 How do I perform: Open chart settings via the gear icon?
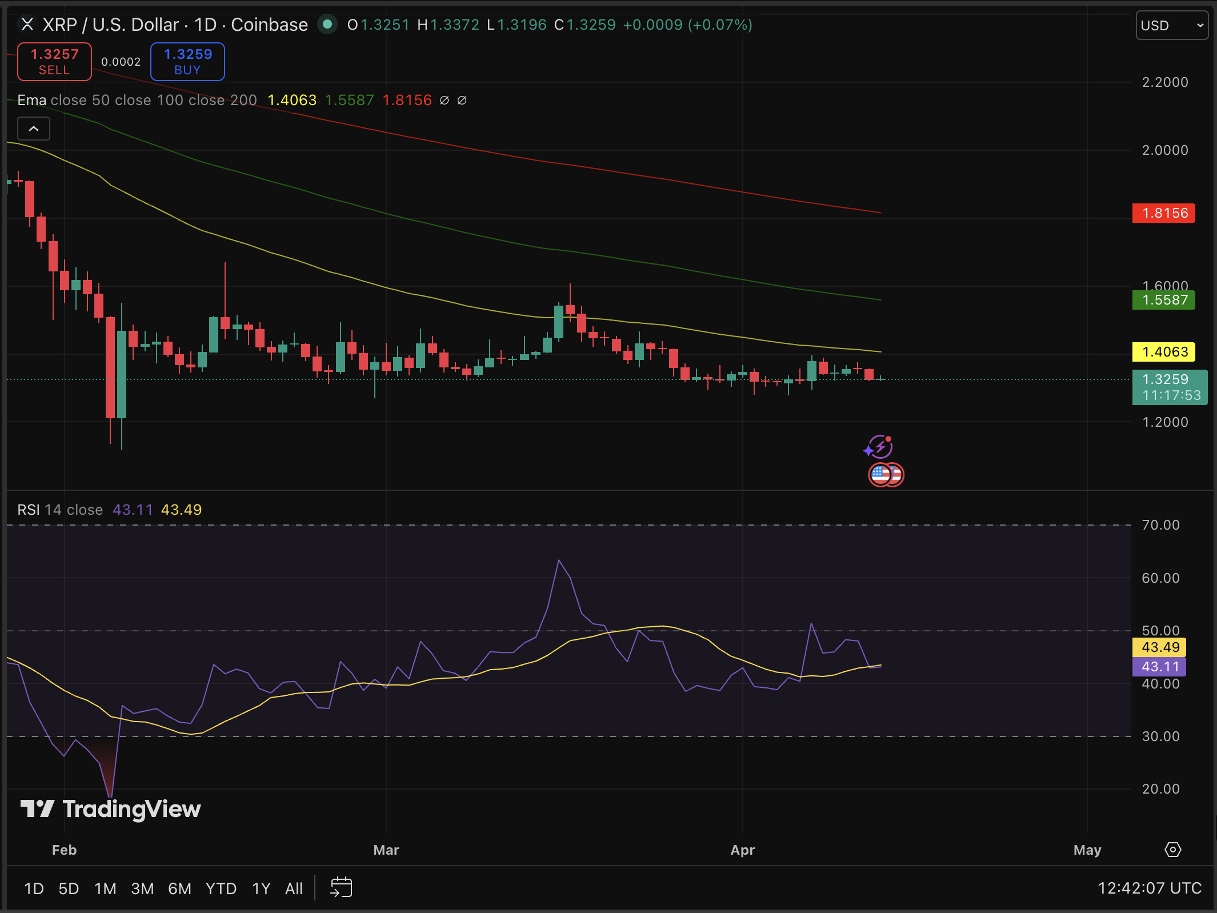[x=1174, y=850]
